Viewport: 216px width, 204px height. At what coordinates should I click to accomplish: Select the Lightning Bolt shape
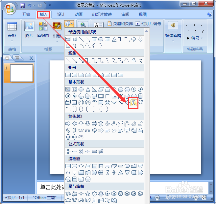pos(121,103)
